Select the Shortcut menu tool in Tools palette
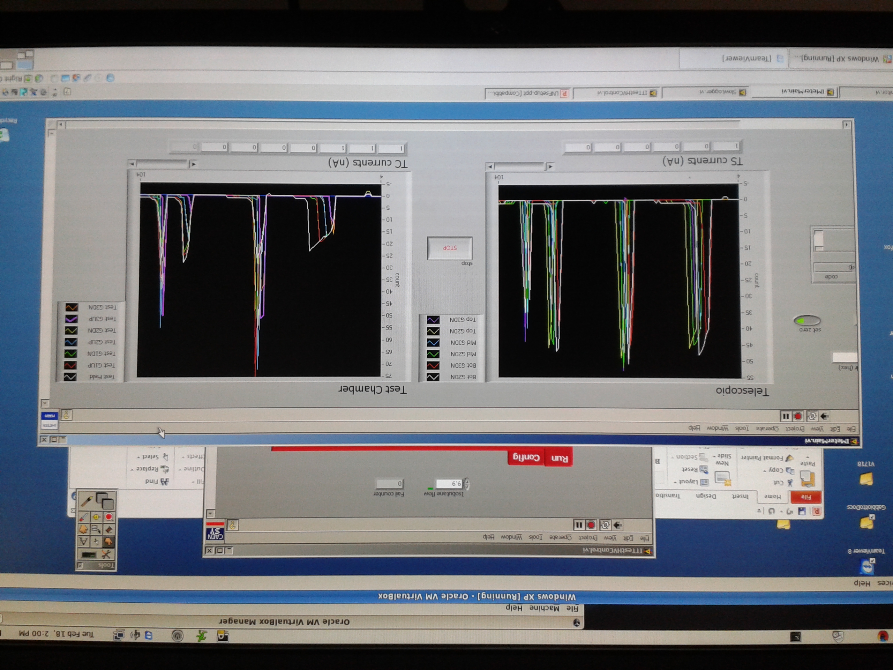This screenshot has width=893, height=670. [96, 529]
